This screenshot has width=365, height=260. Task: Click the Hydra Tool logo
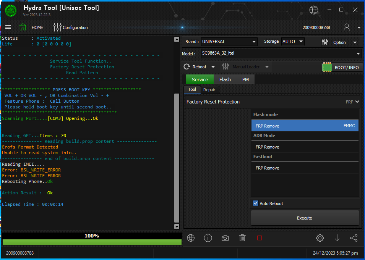11,10
